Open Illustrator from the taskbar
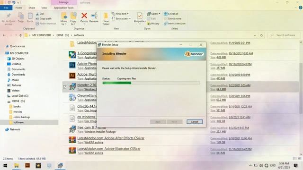 pos(27,166)
